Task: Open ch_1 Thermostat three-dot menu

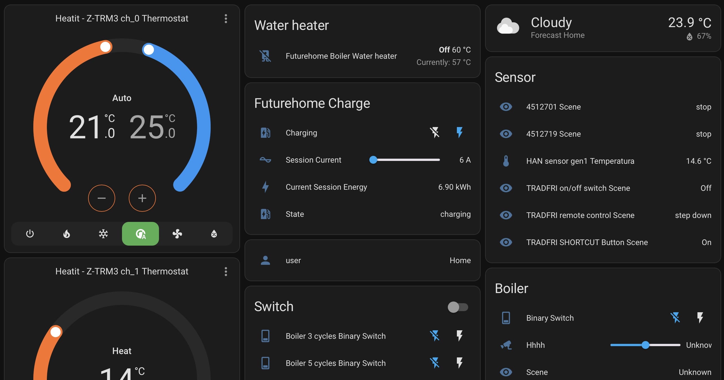Action: click(226, 272)
